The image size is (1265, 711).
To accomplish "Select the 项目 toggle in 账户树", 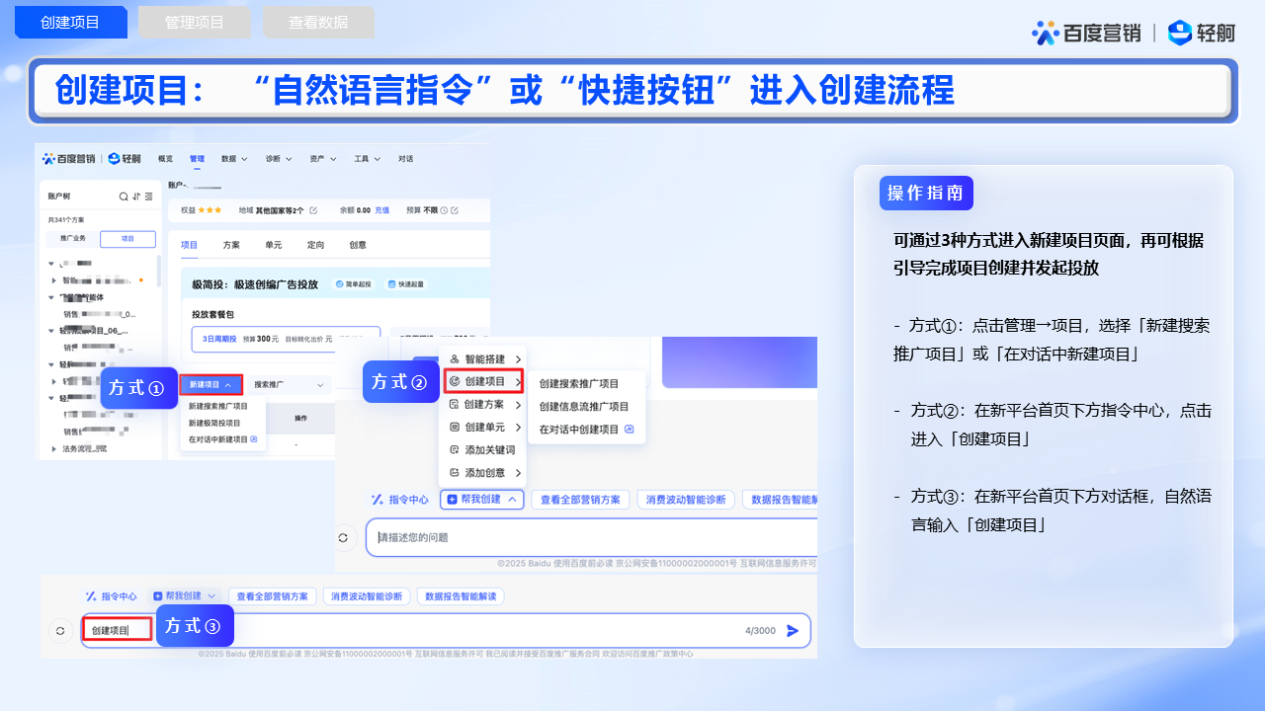I will point(127,239).
